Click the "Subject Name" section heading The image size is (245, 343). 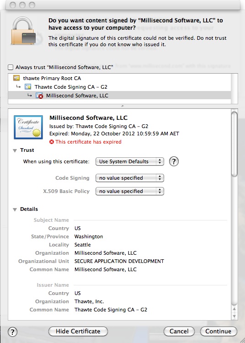point(51,220)
